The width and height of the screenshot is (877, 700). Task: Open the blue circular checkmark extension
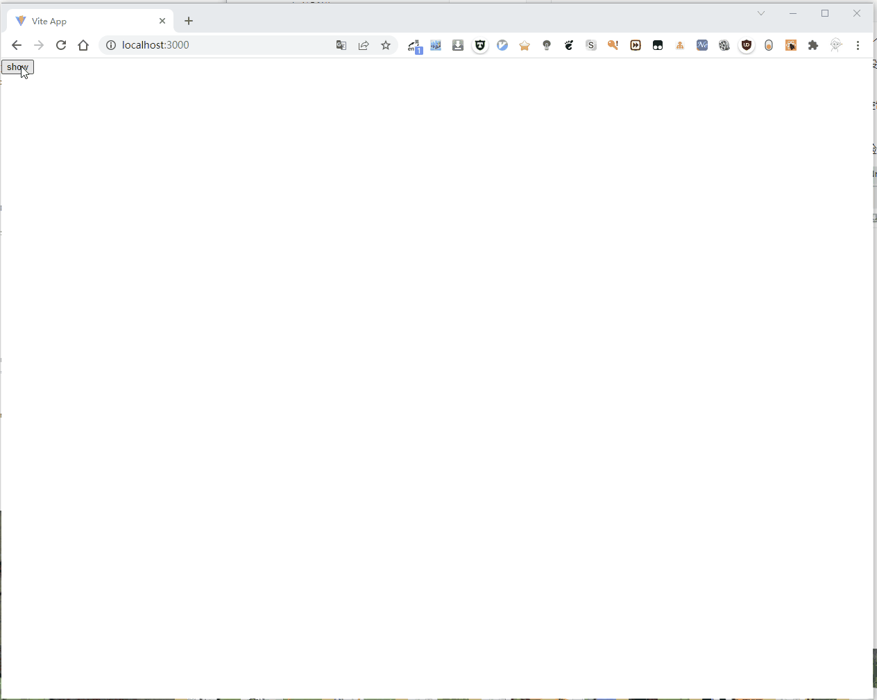click(x=502, y=45)
